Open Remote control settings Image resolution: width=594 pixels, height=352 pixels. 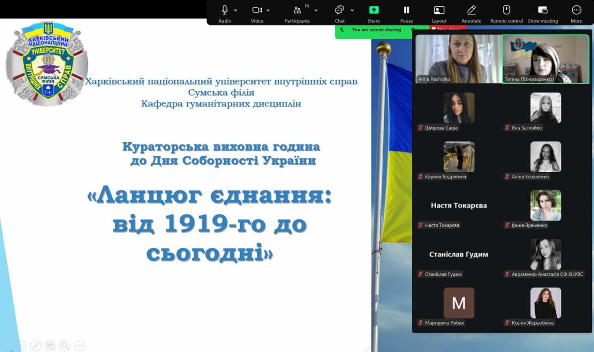(x=506, y=10)
